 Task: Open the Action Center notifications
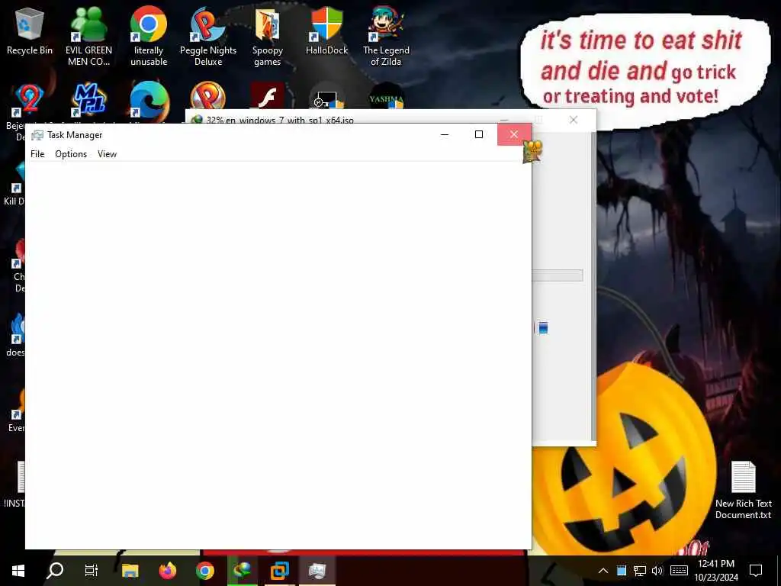pos(756,571)
